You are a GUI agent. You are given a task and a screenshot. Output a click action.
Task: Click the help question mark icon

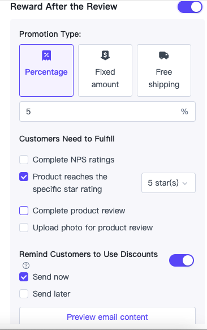(26, 265)
